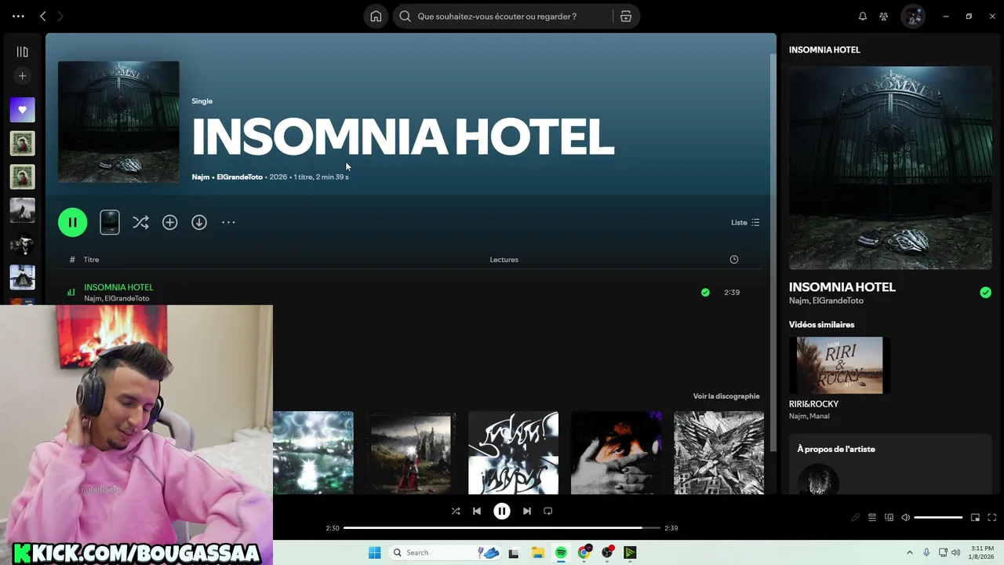
Task: Open the Browse icon in search bar
Action: coord(626,16)
